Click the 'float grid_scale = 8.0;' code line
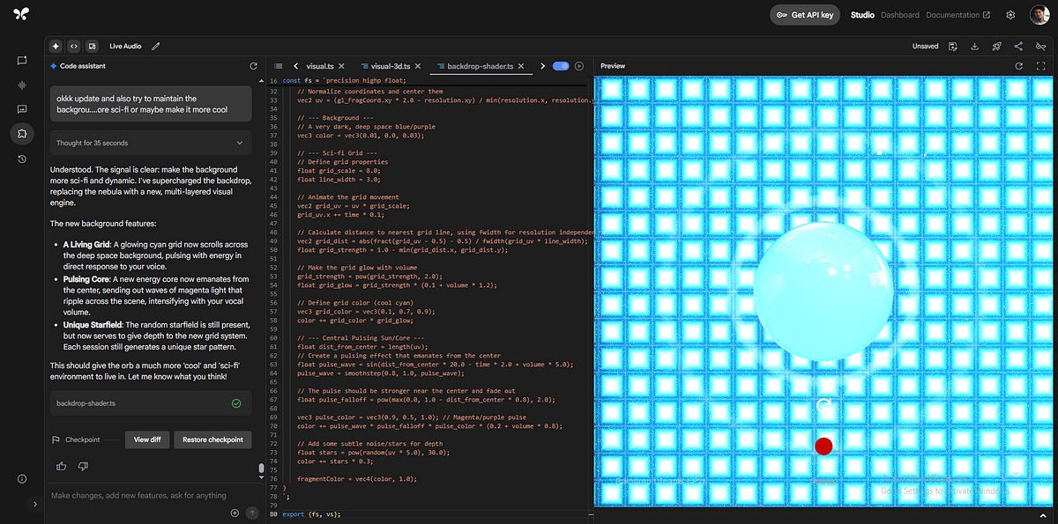The image size is (1058, 524). coord(337,171)
